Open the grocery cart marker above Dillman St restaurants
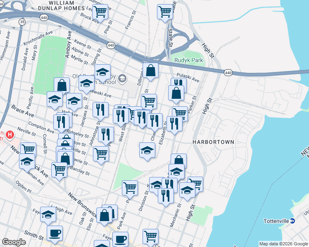 pos(149,102)
